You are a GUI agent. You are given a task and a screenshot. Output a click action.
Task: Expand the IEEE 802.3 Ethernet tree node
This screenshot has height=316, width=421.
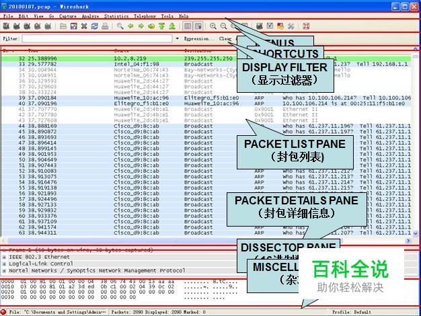(4, 257)
